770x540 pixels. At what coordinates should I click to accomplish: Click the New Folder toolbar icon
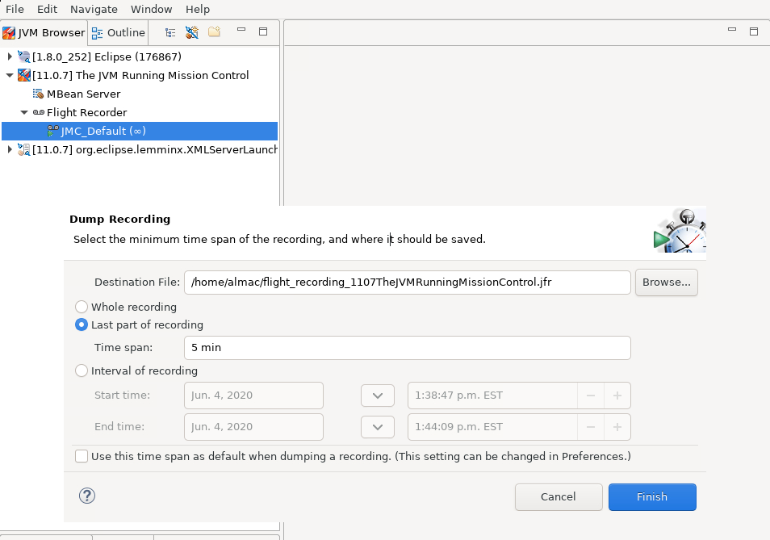pos(214,32)
